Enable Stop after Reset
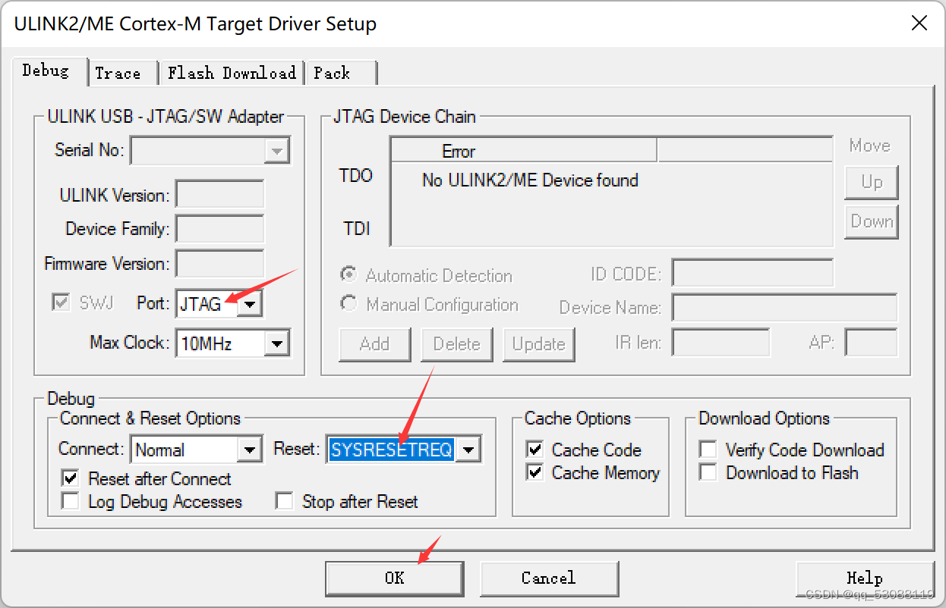 tap(284, 501)
